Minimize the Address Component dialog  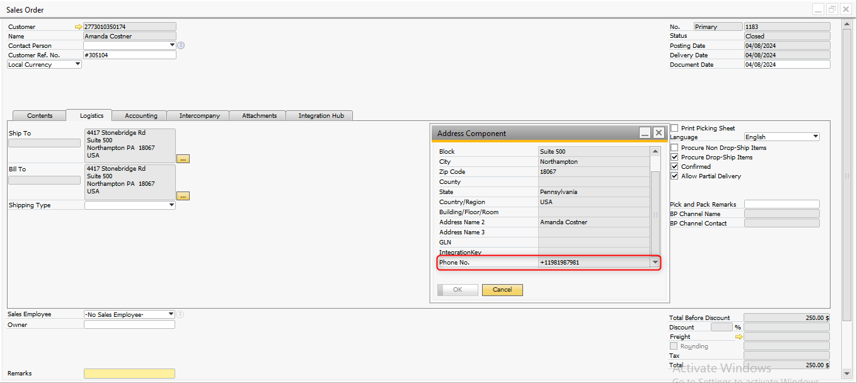[645, 133]
